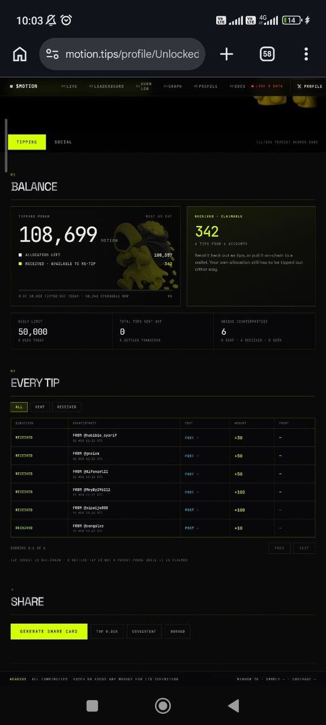
Task: Go to previous page with PREV button
Action: point(279,548)
